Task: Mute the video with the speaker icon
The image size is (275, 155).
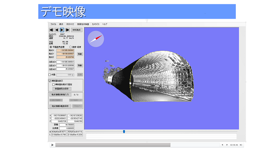Action: click(x=241, y=145)
